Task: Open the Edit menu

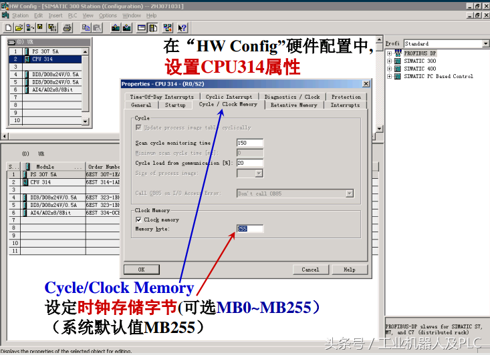Action: (38, 15)
